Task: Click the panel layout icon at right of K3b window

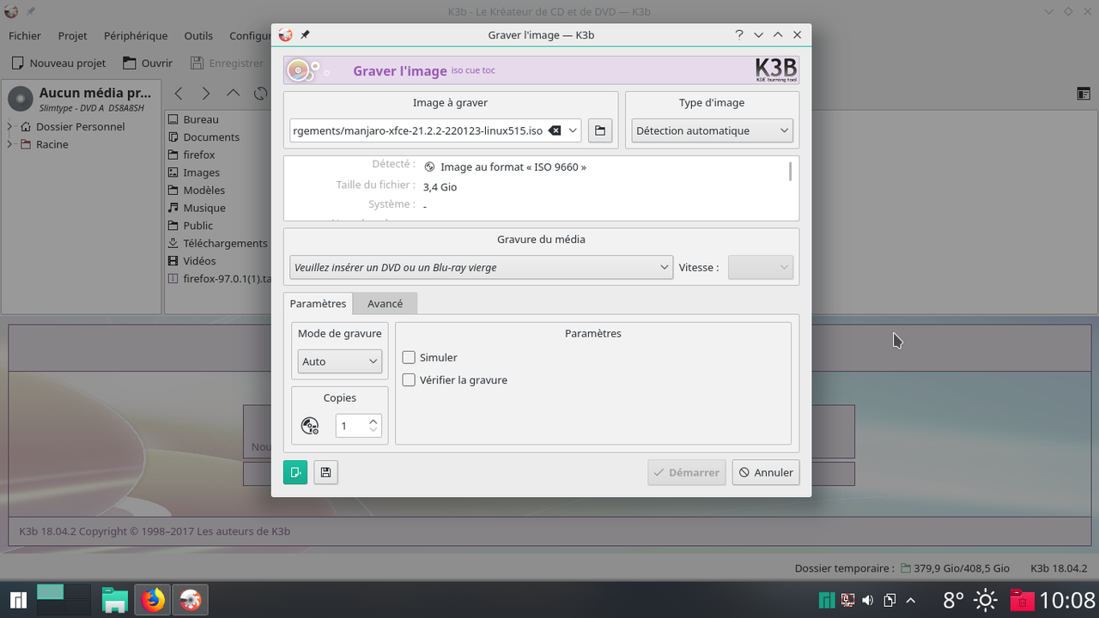Action: (1084, 94)
